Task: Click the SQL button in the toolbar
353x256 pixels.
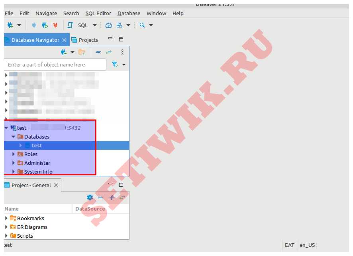Action: [x=82, y=25]
